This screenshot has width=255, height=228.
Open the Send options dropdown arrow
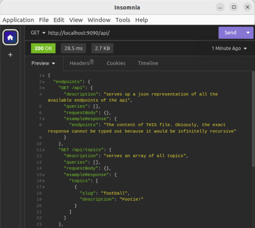[x=248, y=33]
